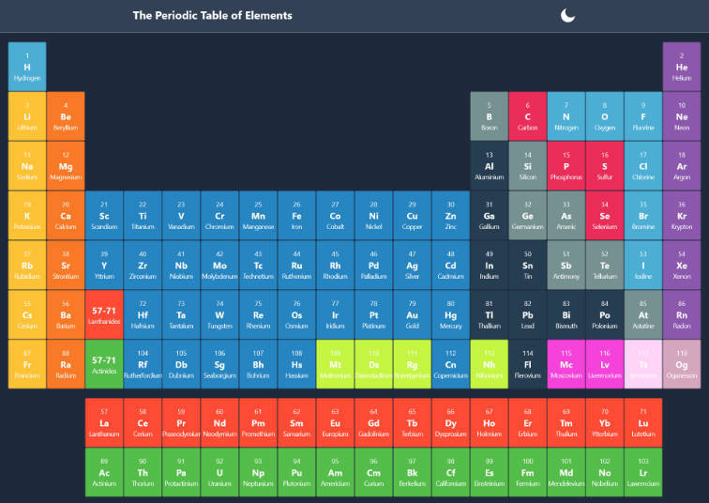Toggle dark mode with moon icon
This screenshot has height=503, width=709.
(567, 15)
